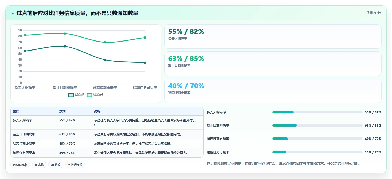Click the 说明 text starting 示意管理者更容易

[141, 153]
